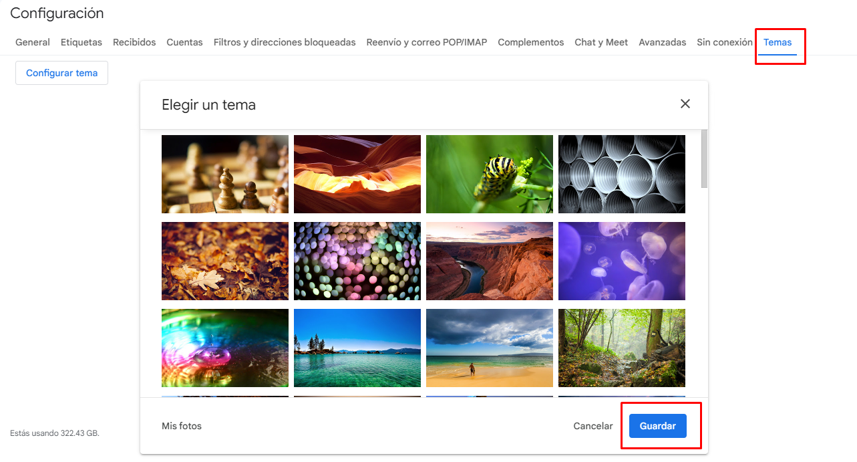This screenshot has height=462, width=857.
Task: Choose the autumn leaves theme
Action: [225, 261]
